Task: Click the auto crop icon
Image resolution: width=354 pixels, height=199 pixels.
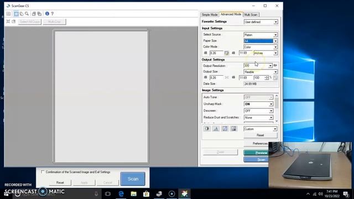Action: (x=8, y=22)
